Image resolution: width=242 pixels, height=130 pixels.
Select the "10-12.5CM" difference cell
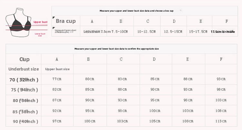click(x=146, y=32)
